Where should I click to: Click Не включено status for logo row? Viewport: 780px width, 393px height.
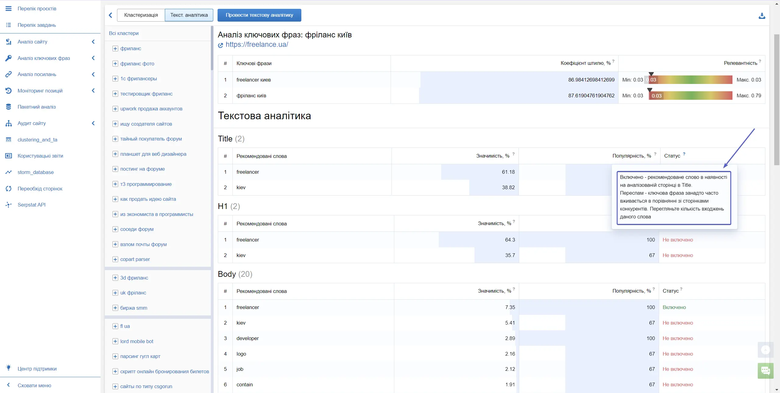click(678, 354)
